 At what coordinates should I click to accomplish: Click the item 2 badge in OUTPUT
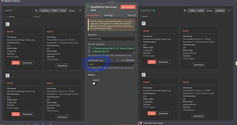144,75
